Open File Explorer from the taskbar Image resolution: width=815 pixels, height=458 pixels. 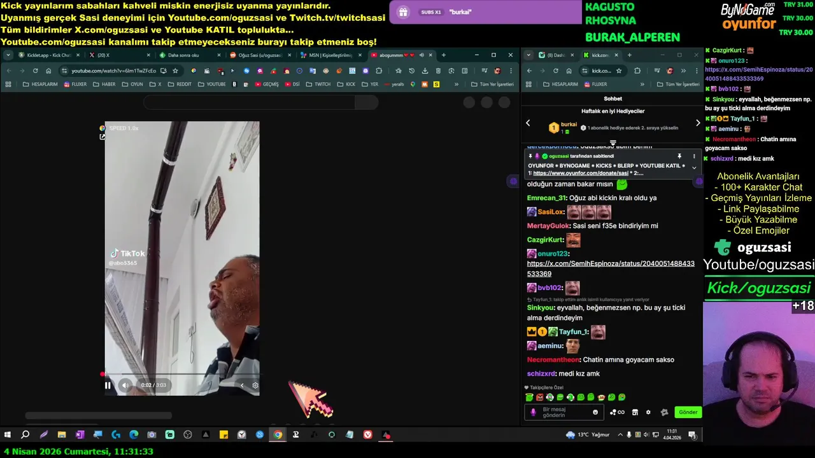(62, 435)
